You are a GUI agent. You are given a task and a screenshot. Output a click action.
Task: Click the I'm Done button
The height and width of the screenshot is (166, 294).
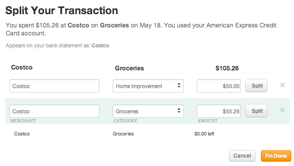(x=276, y=156)
